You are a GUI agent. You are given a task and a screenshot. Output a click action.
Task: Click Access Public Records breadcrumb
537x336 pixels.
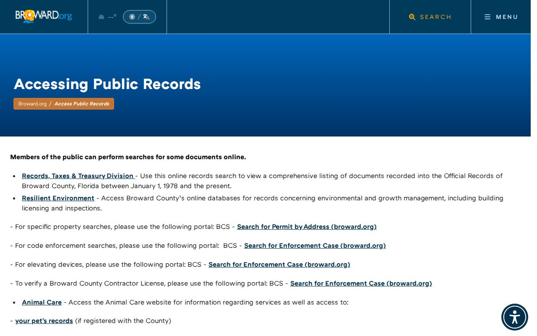[82, 104]
